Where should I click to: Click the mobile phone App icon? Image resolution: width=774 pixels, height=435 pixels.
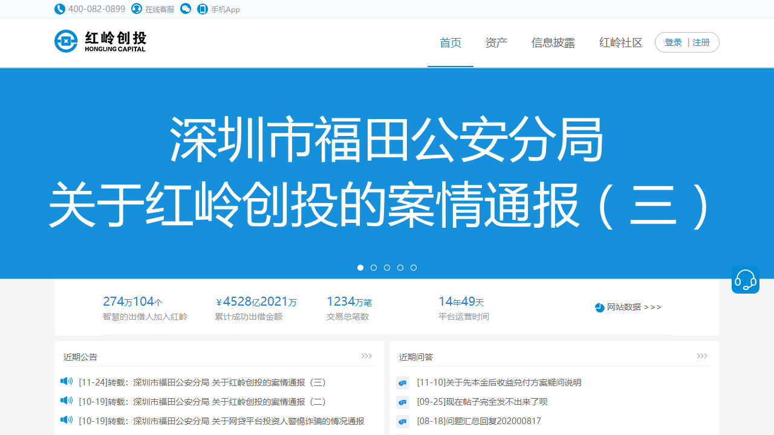(203, 9)
